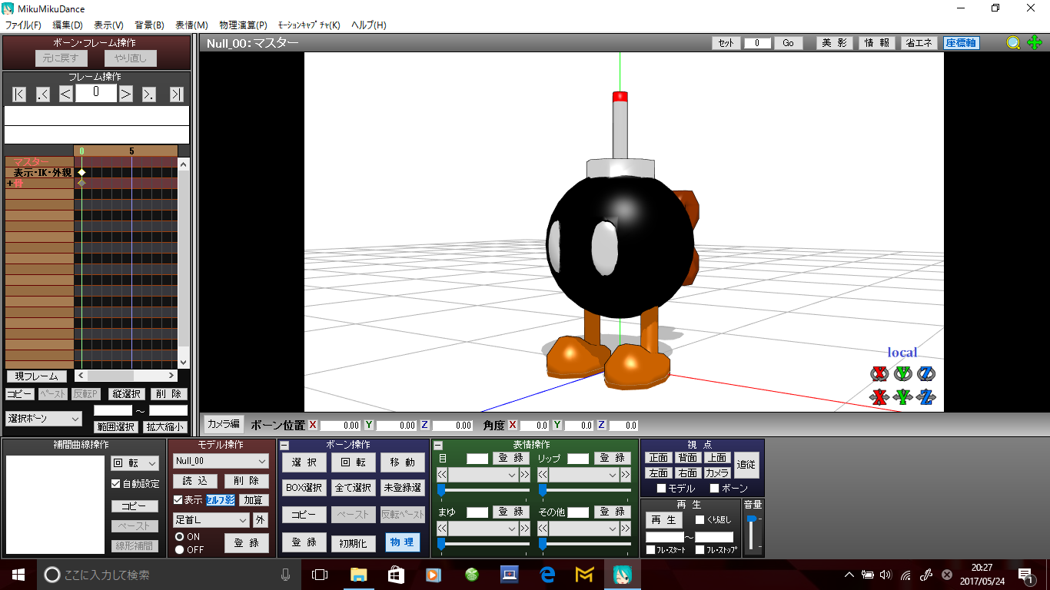Image resolution: width=1050 pixels, height=590 pixels.
Task: Toggle the 座標軸 axis display button
Action: click(x=962, y=43)
